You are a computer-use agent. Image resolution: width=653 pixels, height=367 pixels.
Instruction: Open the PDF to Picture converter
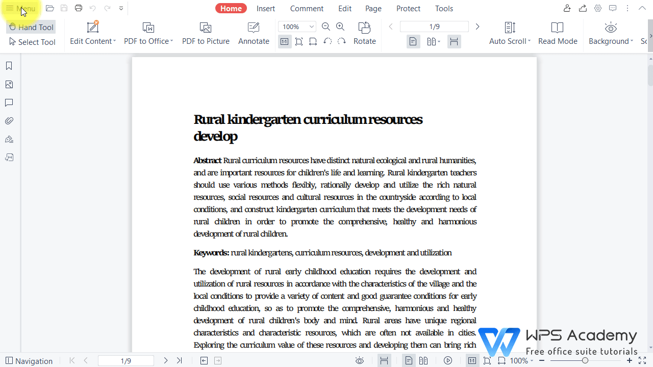pyautogui.click(x=206, y=34)
